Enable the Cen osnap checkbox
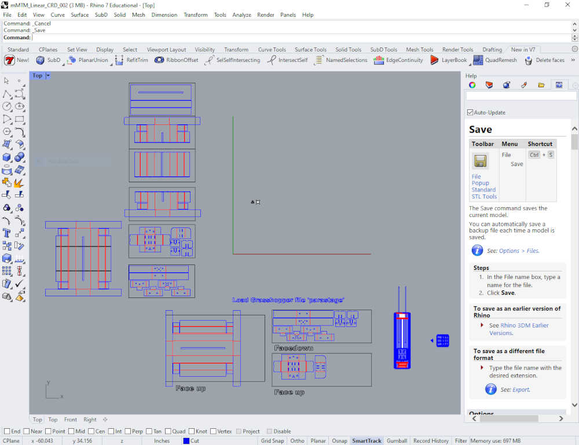This screenshot has height=445, width=579. [91, 431]
